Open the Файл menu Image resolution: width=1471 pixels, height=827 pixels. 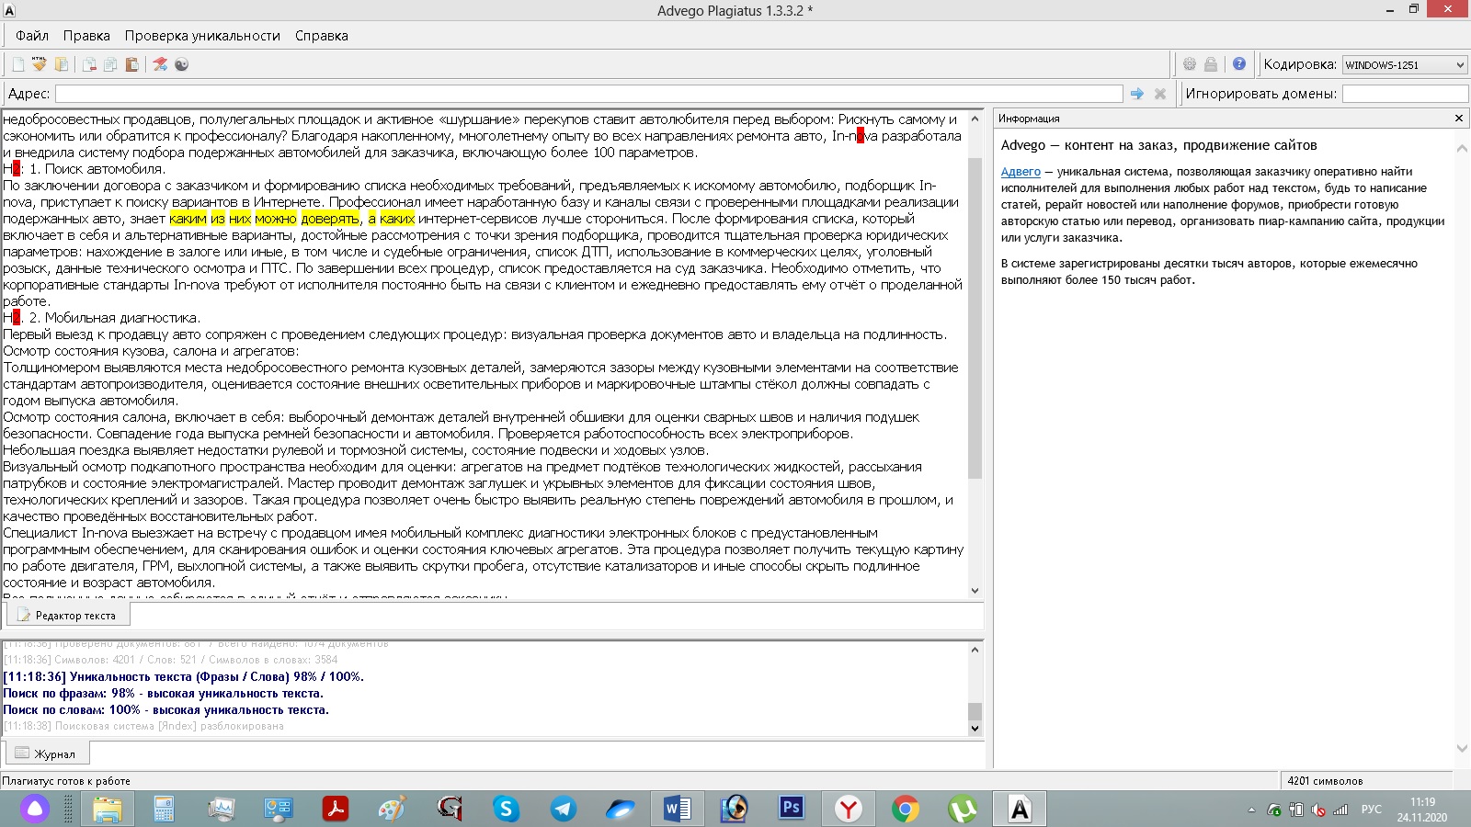coord(32,36)
